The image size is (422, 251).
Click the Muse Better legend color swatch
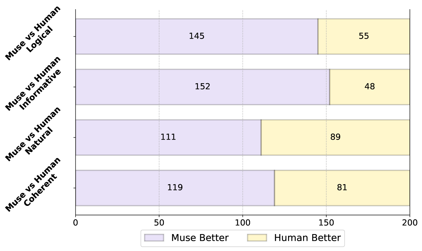click(154, 238)
